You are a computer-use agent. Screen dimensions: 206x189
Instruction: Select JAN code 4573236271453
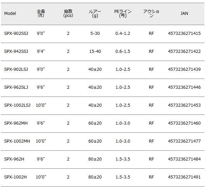click(x=184, y=105)
